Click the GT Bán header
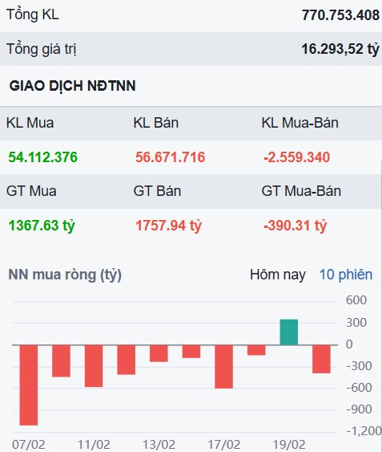This screenshot has width=382, height=452. click(157, 191)
